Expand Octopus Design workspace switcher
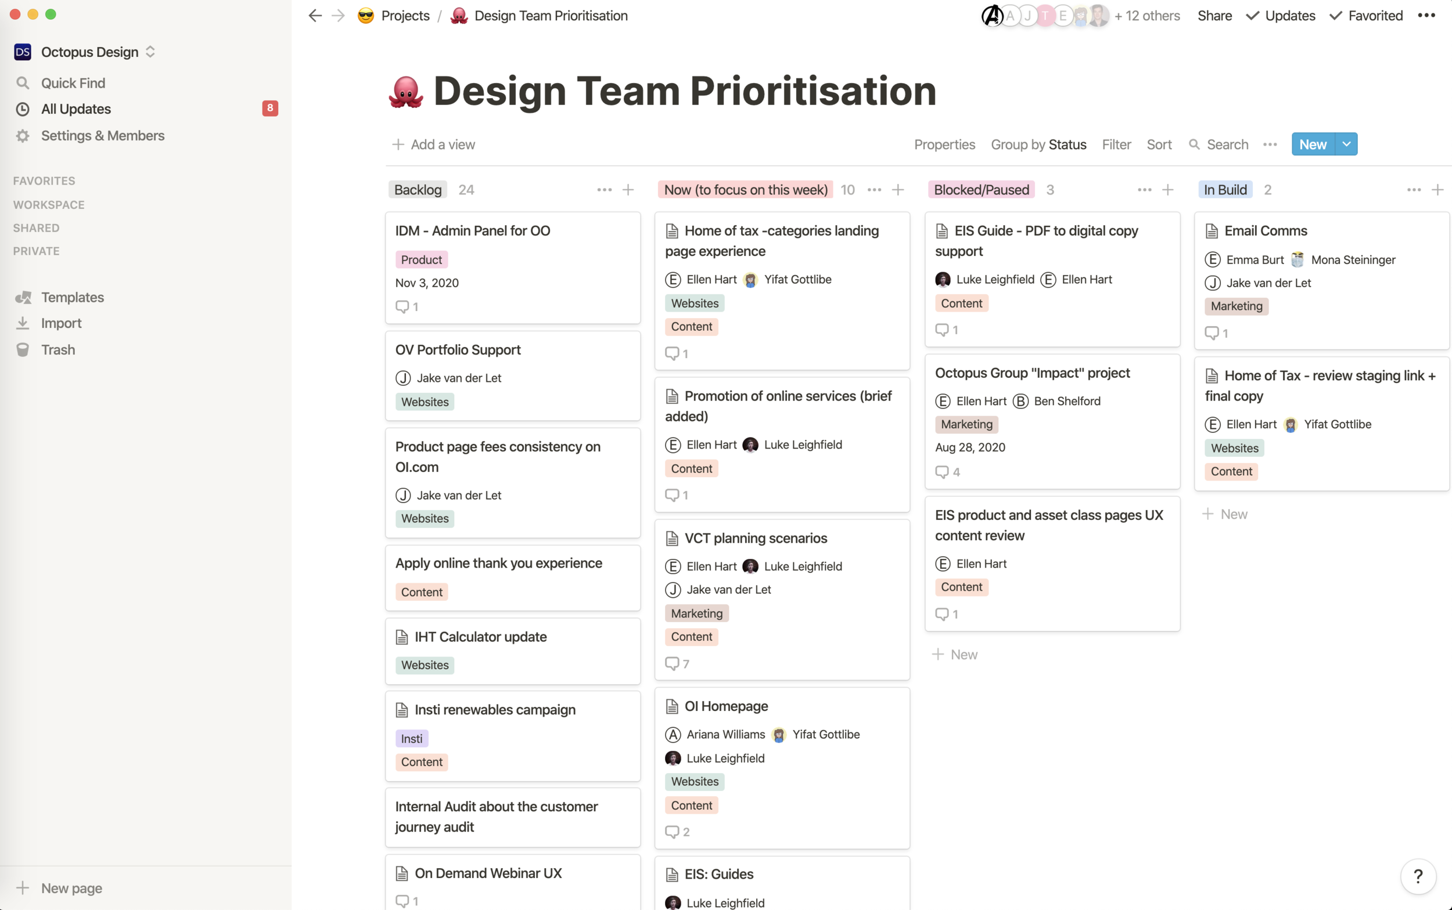 pos(150,52)
